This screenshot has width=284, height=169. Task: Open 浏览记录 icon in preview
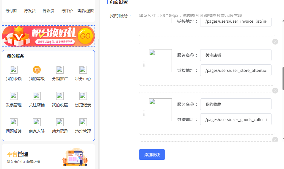pos(83,96)
